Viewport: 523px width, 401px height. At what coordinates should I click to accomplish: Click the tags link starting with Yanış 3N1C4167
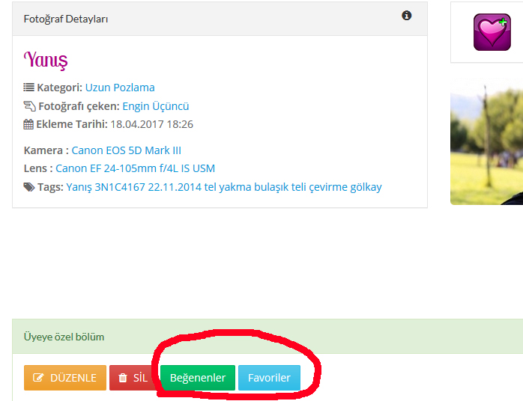[224, 187]
